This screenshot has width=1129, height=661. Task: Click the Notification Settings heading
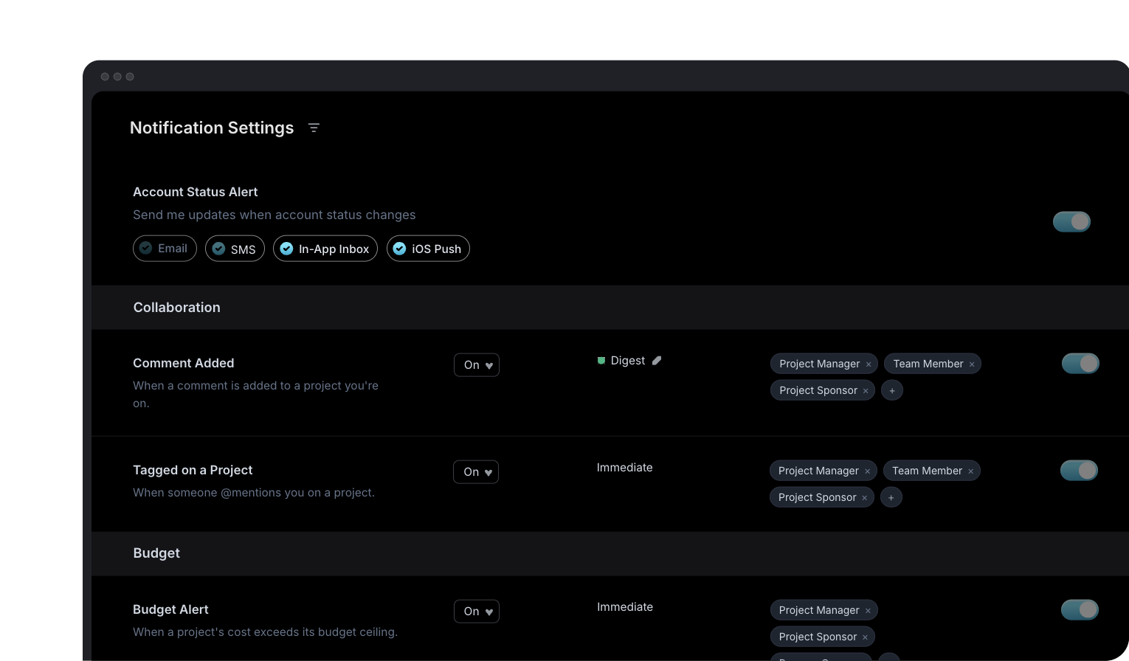tap(212, 128)
